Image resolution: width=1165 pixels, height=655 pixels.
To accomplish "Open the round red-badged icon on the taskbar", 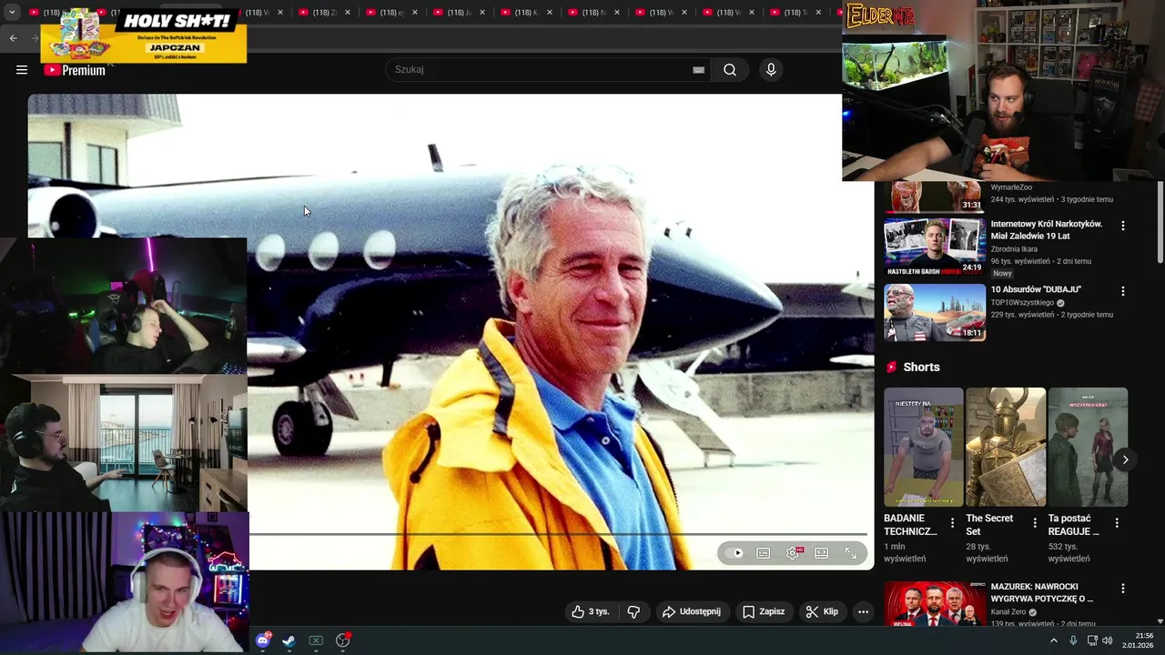I will pos(343,640).
